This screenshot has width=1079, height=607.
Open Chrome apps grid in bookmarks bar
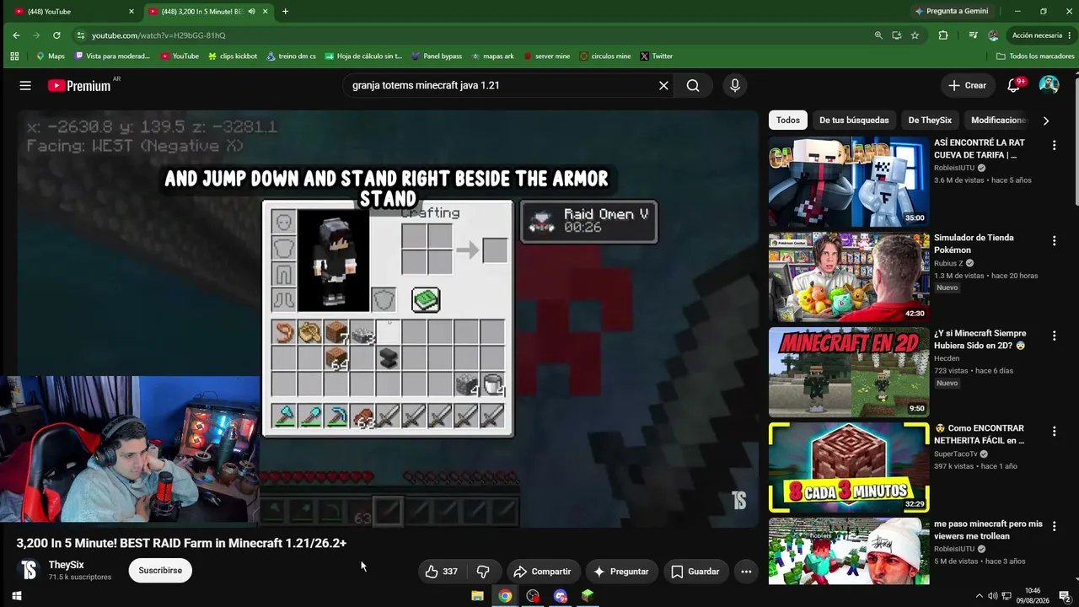coord(14,56)
